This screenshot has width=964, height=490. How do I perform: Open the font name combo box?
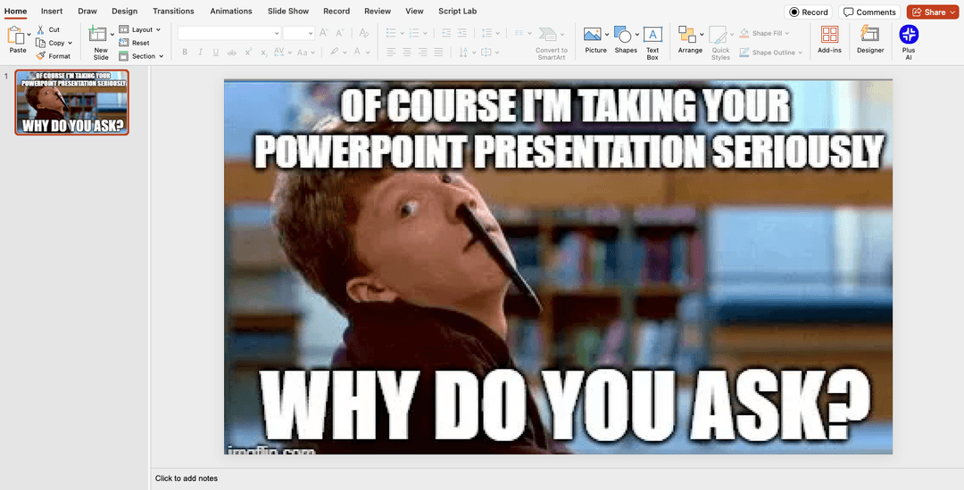(229, 33)
